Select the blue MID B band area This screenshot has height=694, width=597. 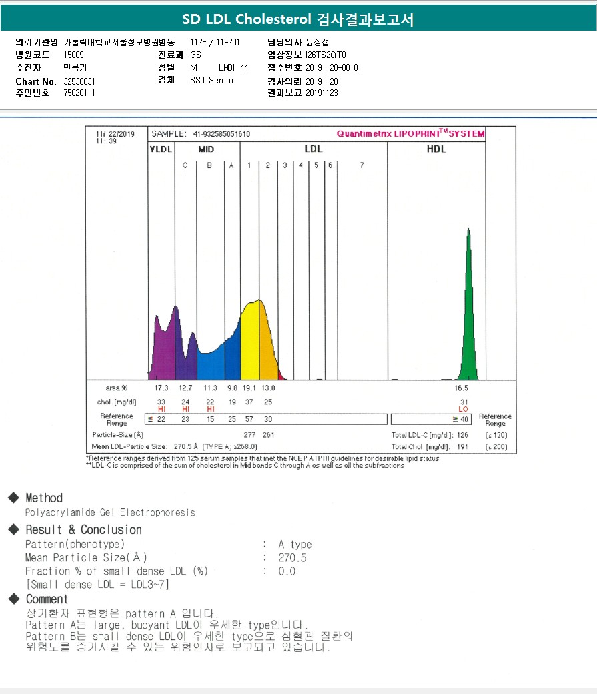(x=210, y=364)
